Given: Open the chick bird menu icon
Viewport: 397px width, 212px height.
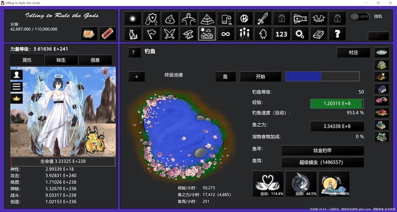Looking at the screenshot, I should click(x=263, y=34).
